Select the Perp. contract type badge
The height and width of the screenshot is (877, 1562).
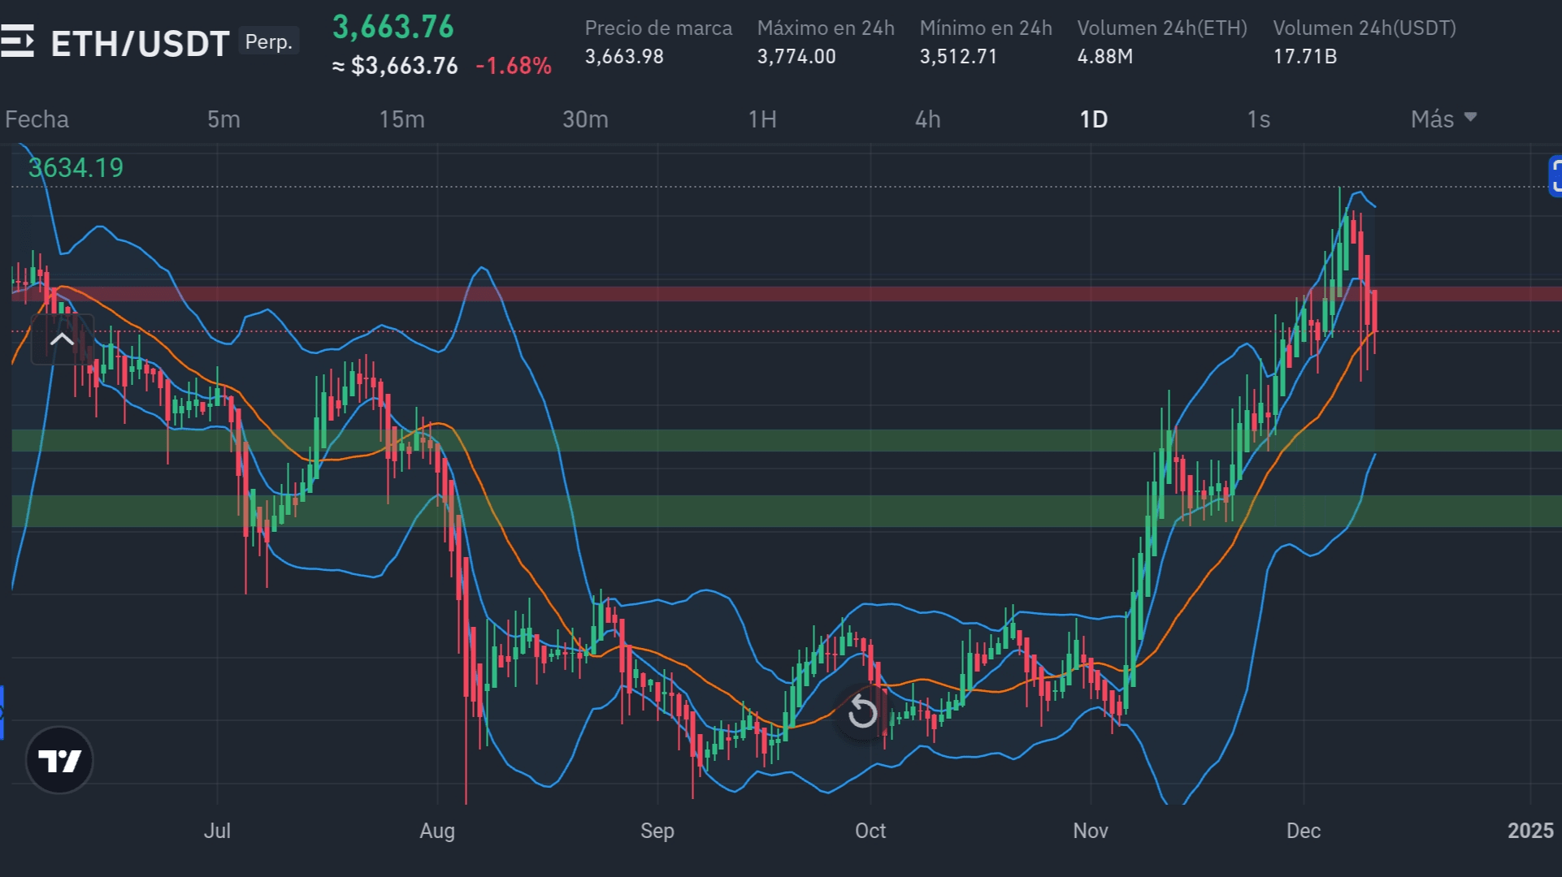coord(268,41)
